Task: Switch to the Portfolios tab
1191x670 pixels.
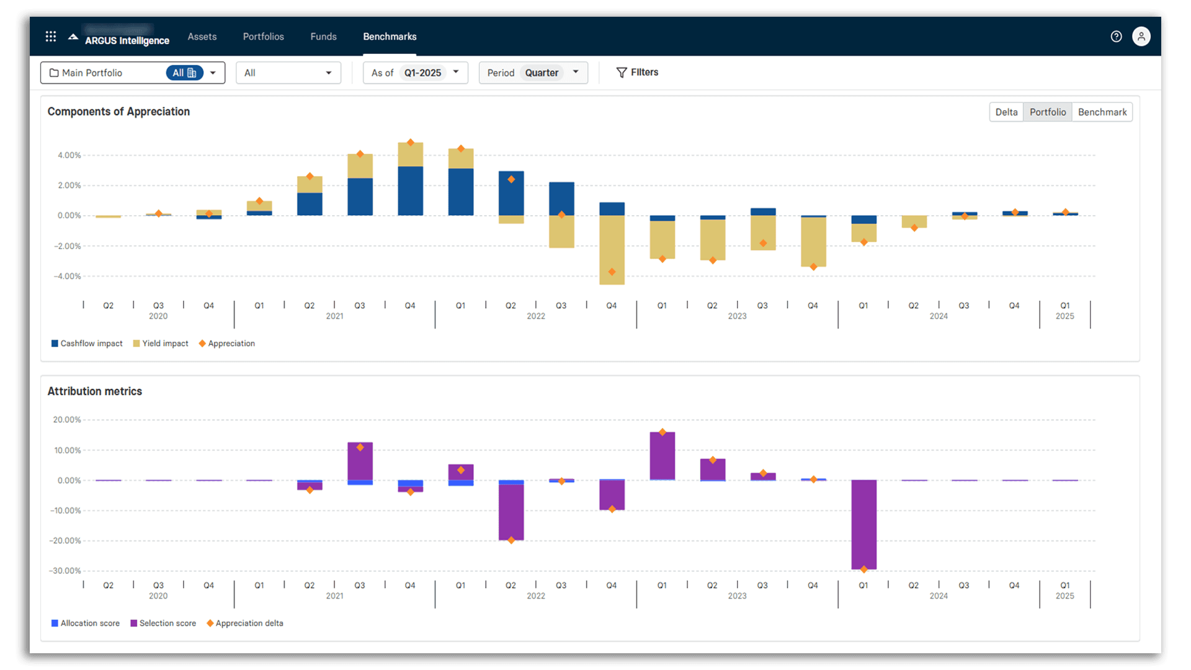Action: click(x=263, y=37)
